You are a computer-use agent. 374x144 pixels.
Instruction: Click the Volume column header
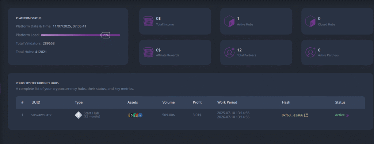point(168,102)
